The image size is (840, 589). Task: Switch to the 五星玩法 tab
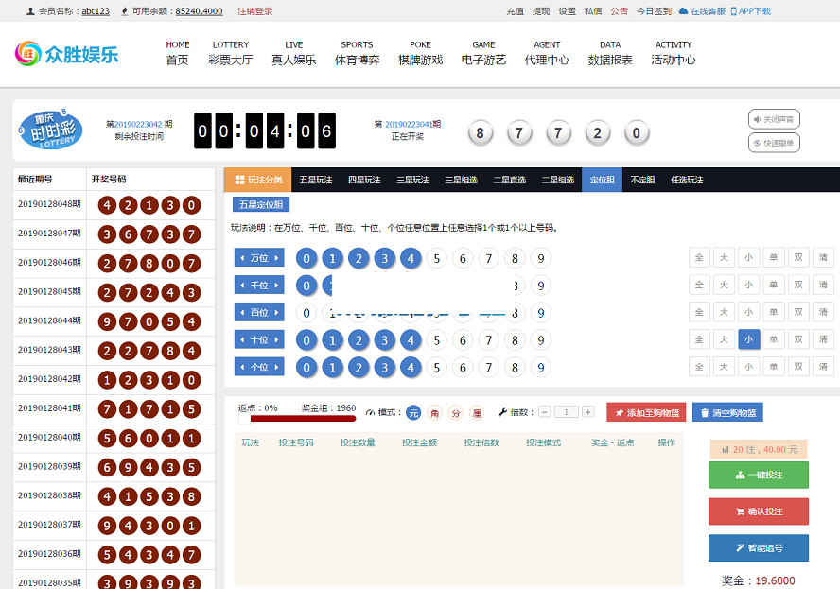pos(314,180)
